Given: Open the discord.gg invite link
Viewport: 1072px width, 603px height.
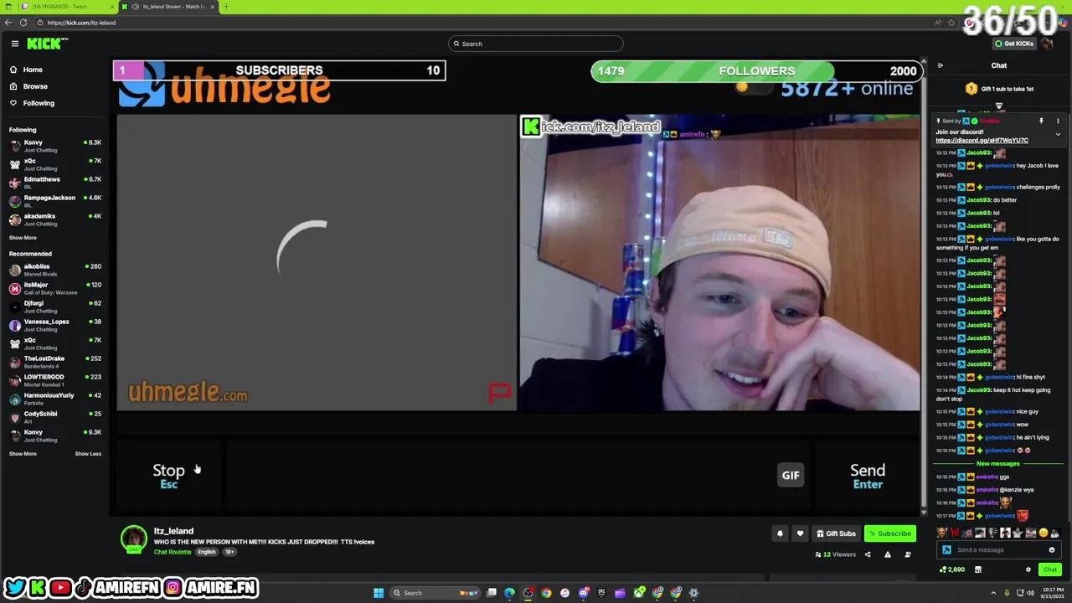Looking at the screenshot, I should [x=982, y=141].
